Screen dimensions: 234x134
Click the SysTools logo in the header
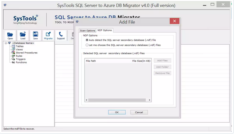25,19
